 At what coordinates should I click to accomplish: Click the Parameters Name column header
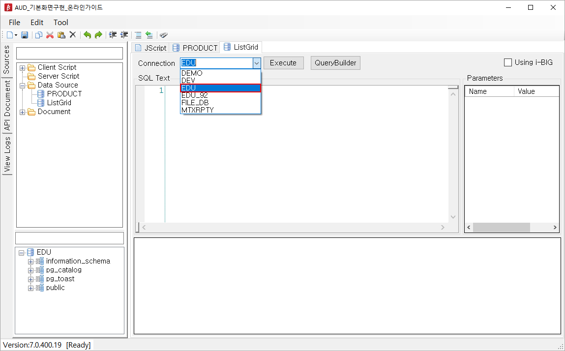(489, 91)
